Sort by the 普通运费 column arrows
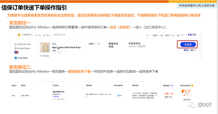This screenshot has width=218, height=114. click(170, 85)
